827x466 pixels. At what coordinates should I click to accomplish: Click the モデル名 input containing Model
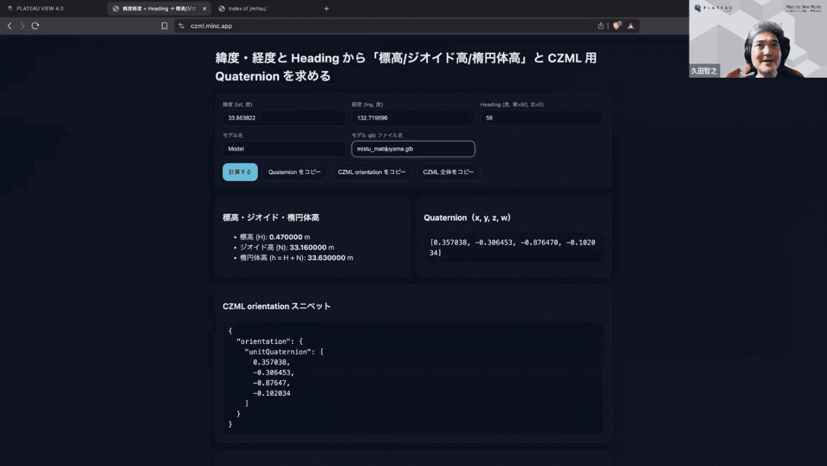pos(283,149)
